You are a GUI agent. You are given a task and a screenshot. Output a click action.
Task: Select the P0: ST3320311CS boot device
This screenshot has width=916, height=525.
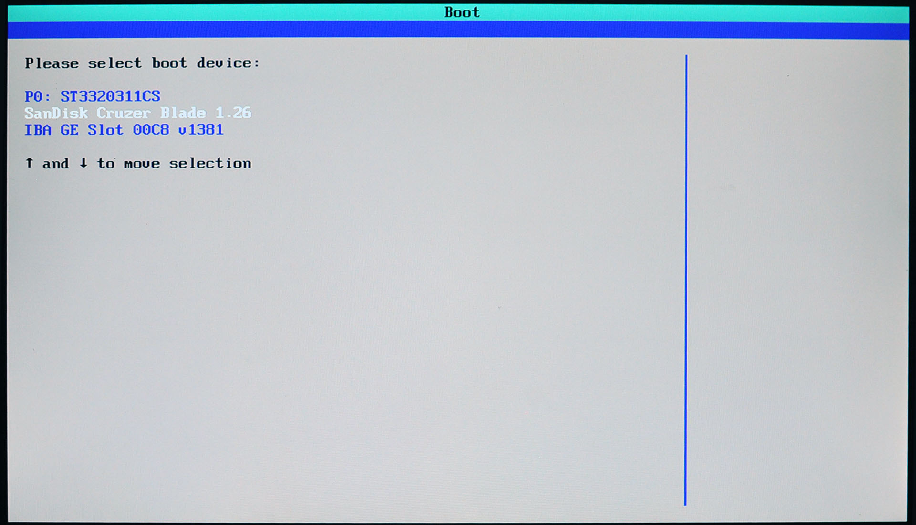[x=93, y=96]
